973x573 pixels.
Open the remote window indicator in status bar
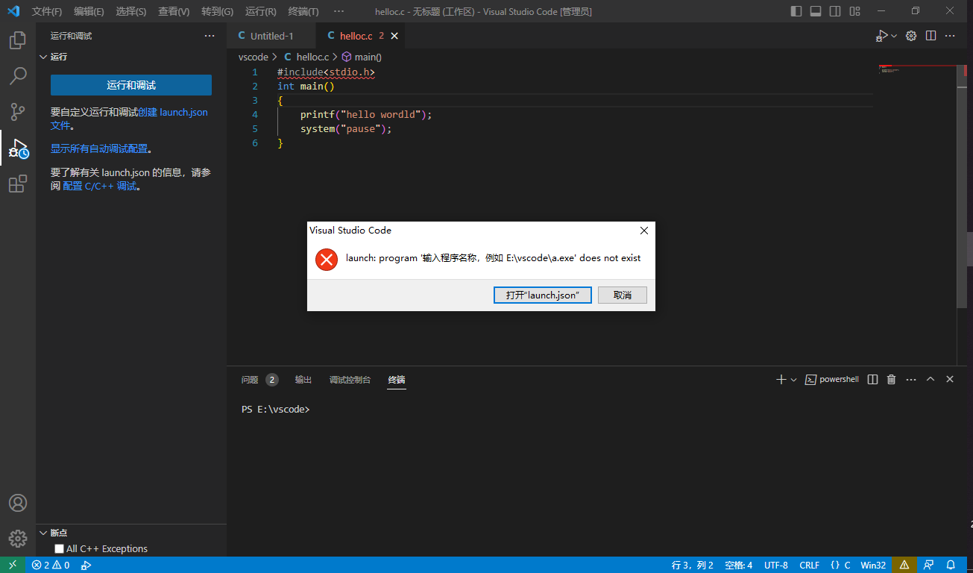13,565
